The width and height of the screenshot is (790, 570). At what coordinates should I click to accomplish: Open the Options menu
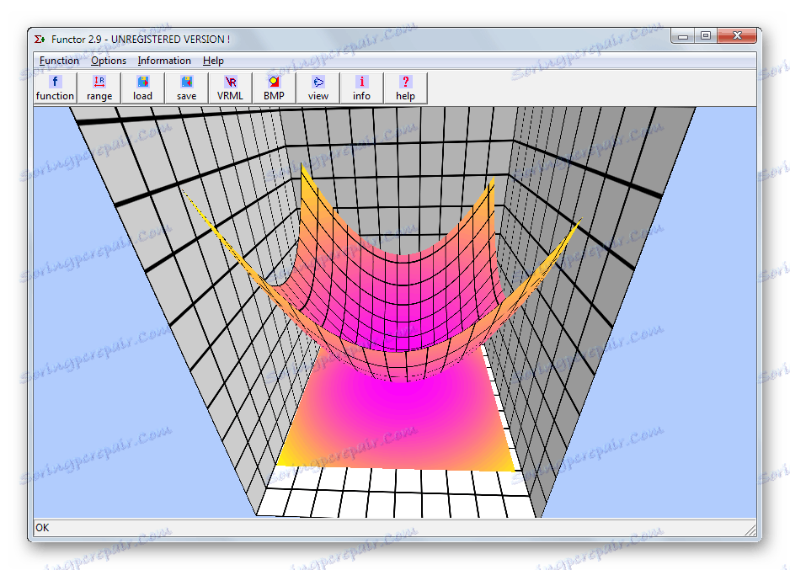click(x=109, y=61)
